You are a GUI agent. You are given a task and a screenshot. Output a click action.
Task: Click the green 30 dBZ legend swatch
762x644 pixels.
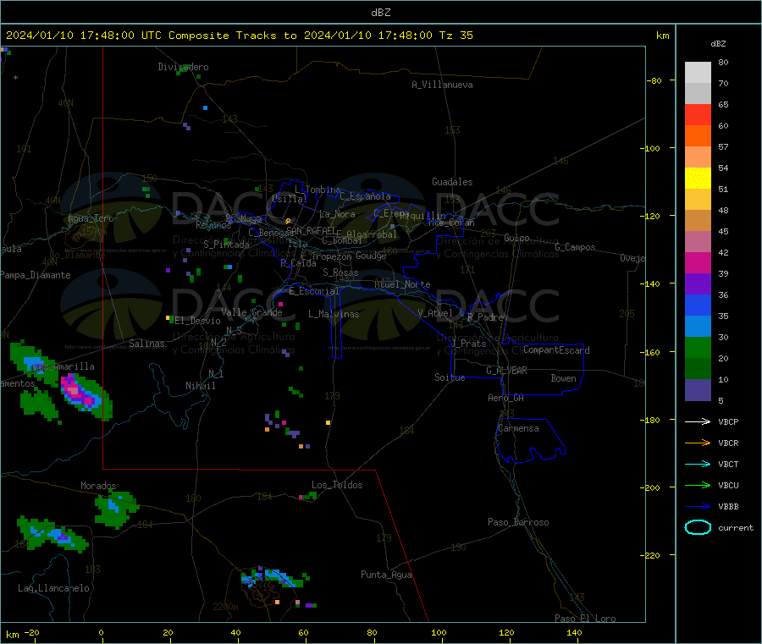point(698,347)
